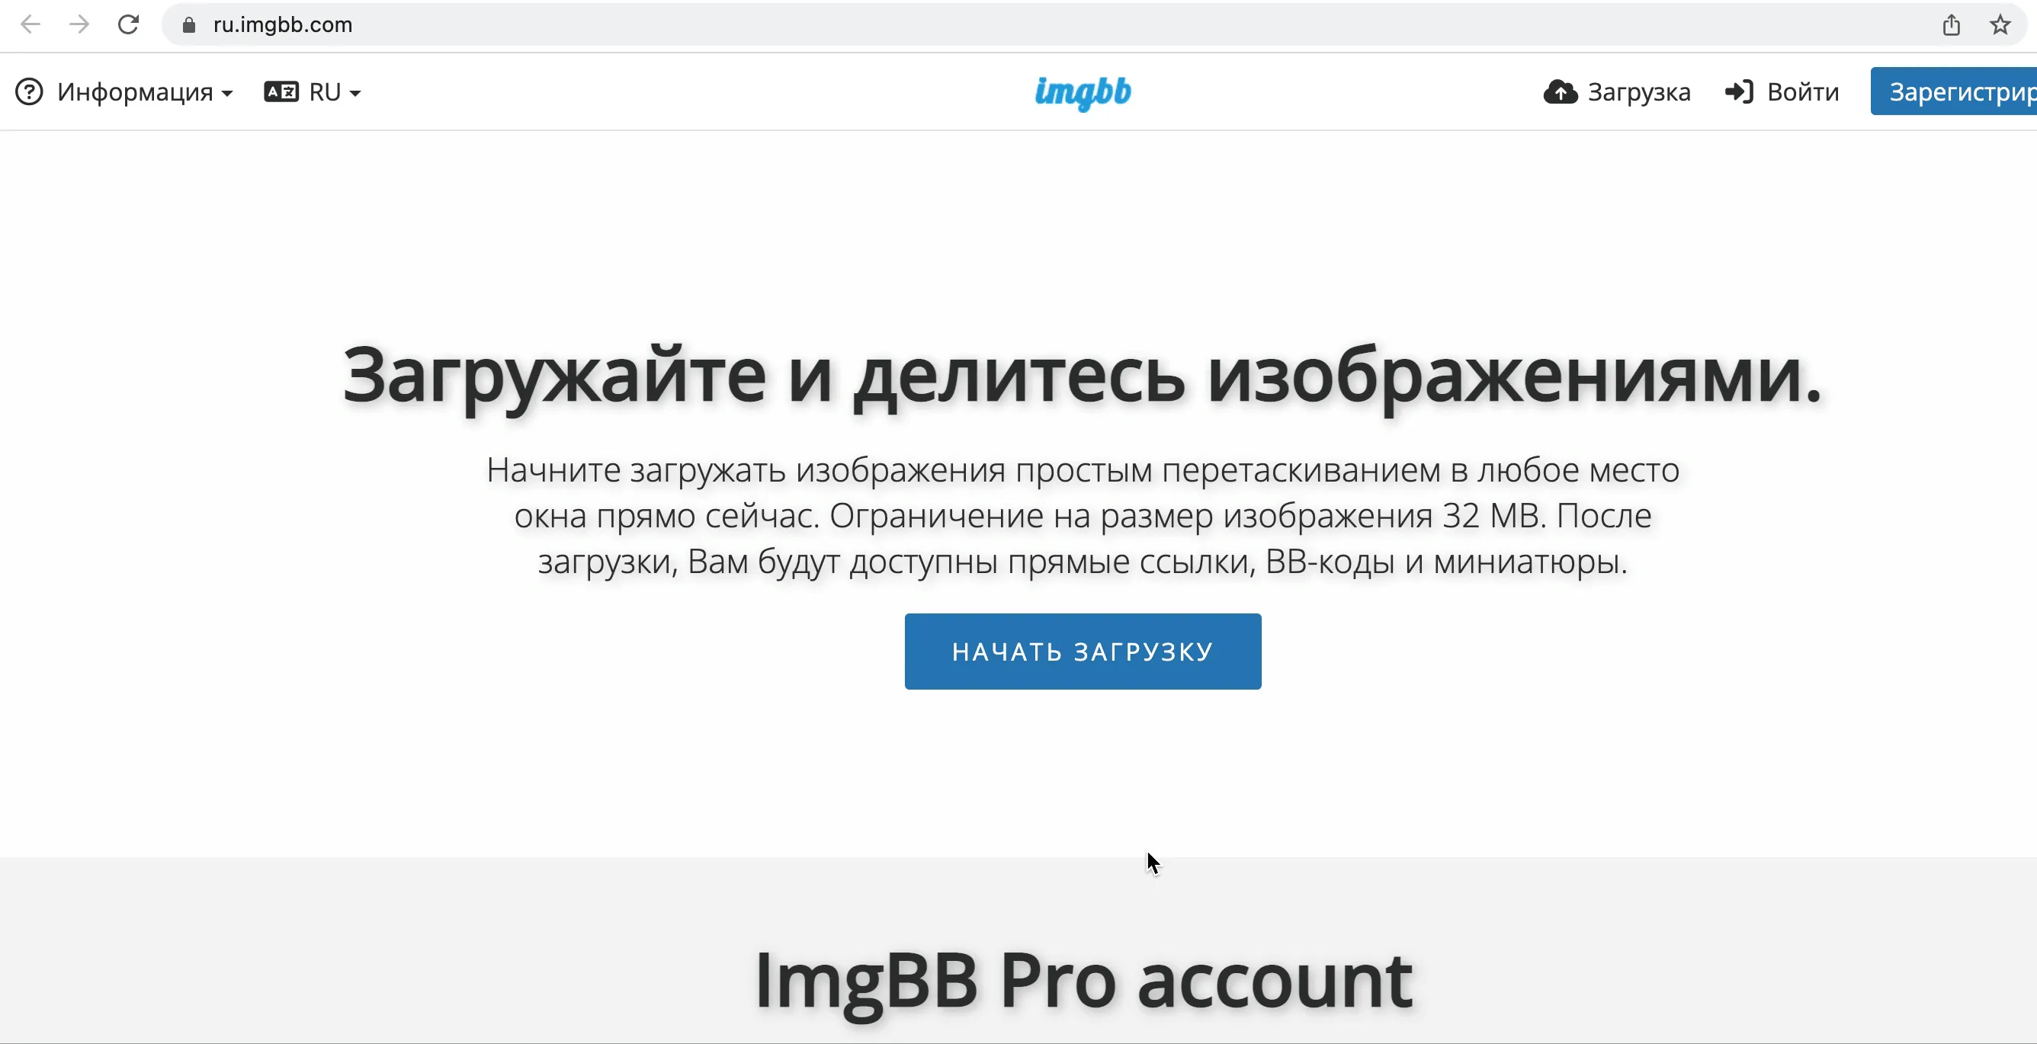Click the Зарегистрироваться sign-up button

(1953, 91)
